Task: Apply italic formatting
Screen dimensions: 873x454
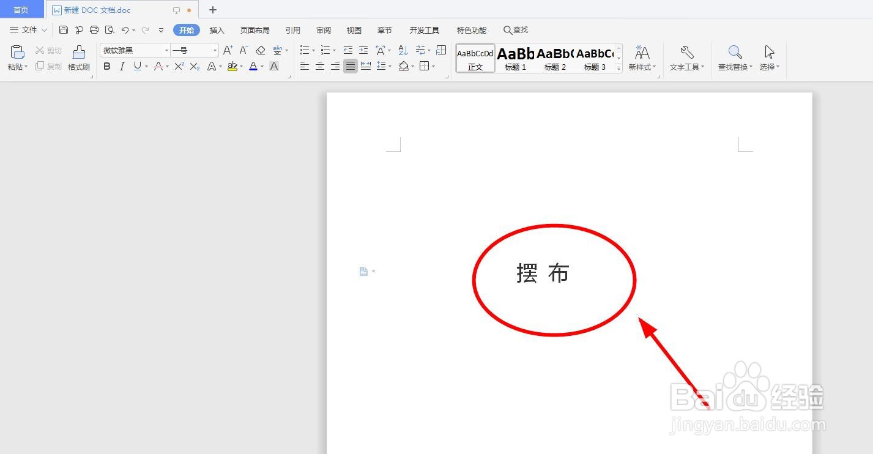Action: [x=122, y=66]
